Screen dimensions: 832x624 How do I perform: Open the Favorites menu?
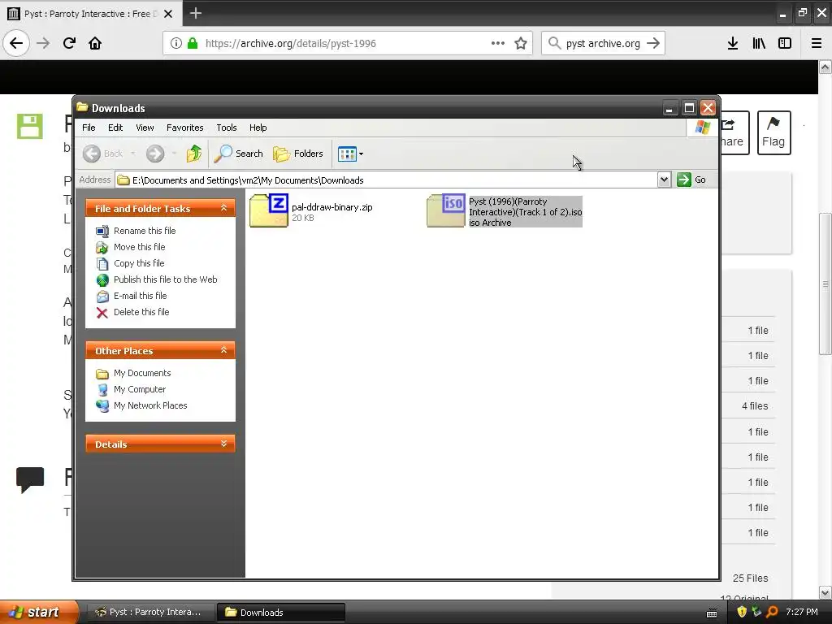pos(184,128)
